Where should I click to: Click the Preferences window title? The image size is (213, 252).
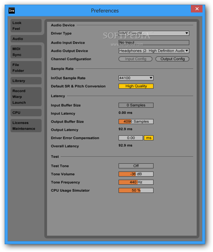[x=105, y=10]
